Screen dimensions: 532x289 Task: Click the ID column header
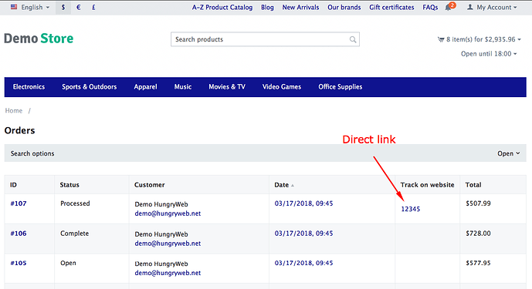tap(13, 185)
